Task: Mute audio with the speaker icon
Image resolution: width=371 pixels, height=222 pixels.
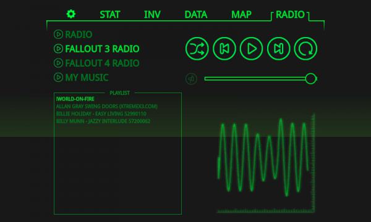Action: 191,79
